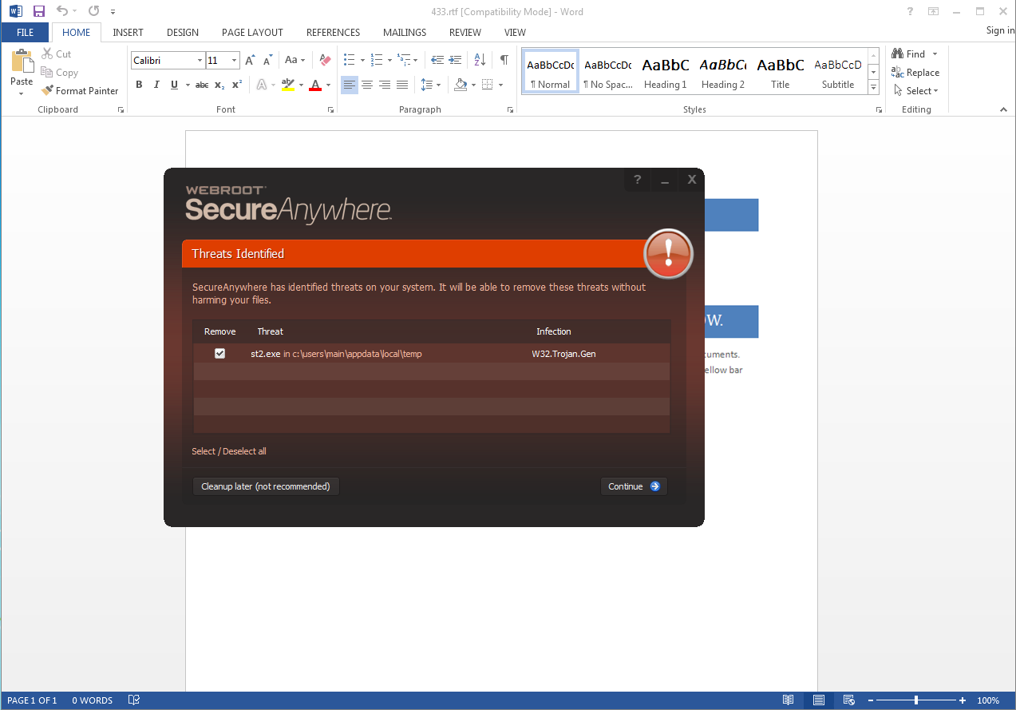The width and height of the screenshot is (1016, 710).
Task: Increase font size with Grow Font
Action: click(x=250, y=60)
